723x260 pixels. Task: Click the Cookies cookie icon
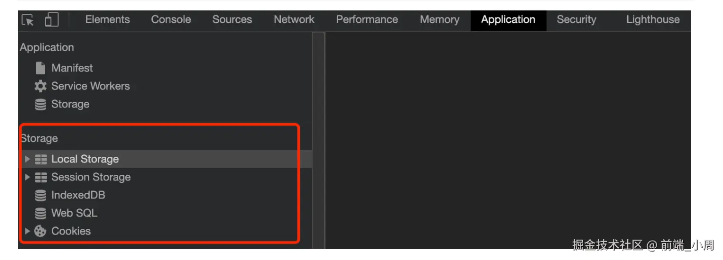[41, 231]
